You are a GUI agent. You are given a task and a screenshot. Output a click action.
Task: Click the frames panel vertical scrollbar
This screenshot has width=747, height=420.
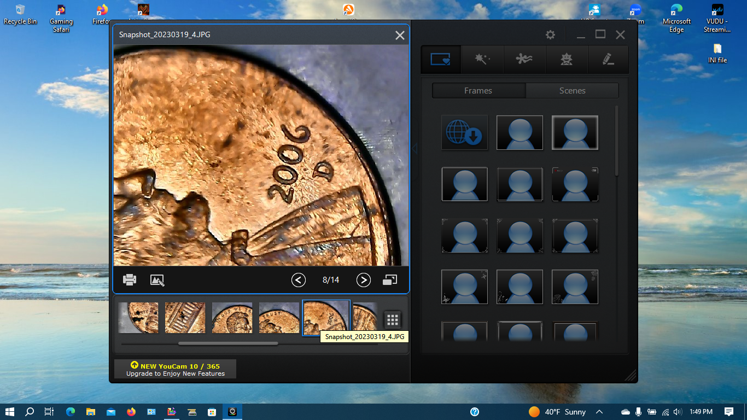(x=617, y=141)
